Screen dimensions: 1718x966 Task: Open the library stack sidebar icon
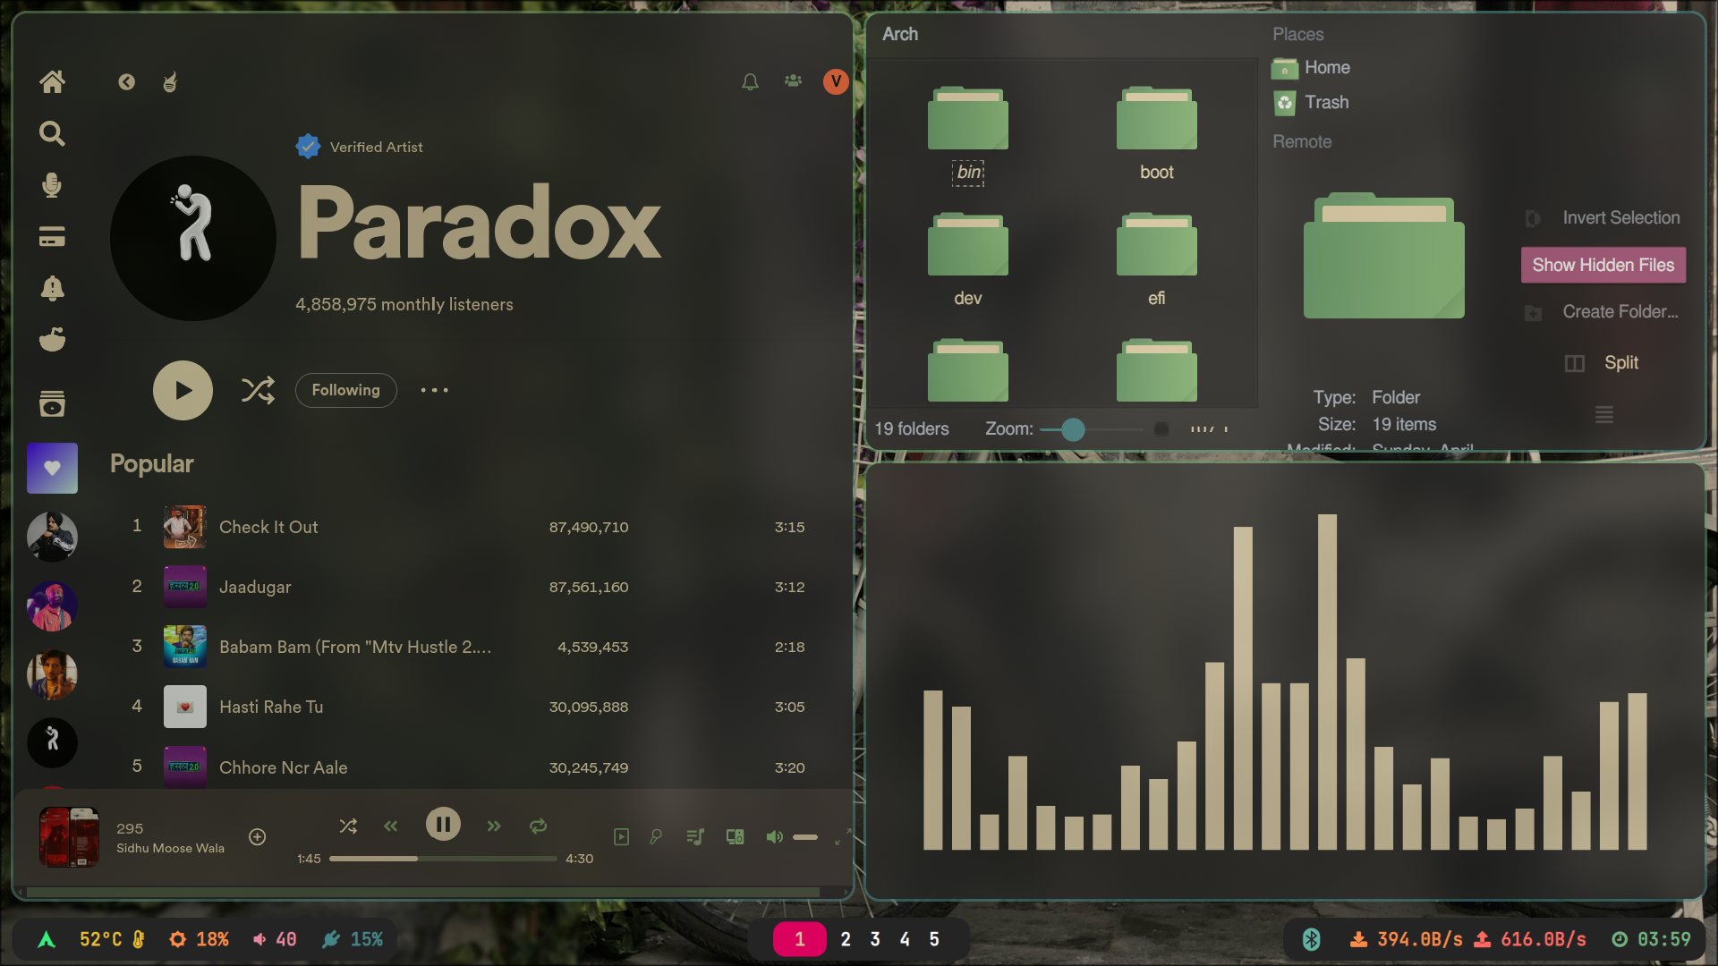tap(52, 404)
